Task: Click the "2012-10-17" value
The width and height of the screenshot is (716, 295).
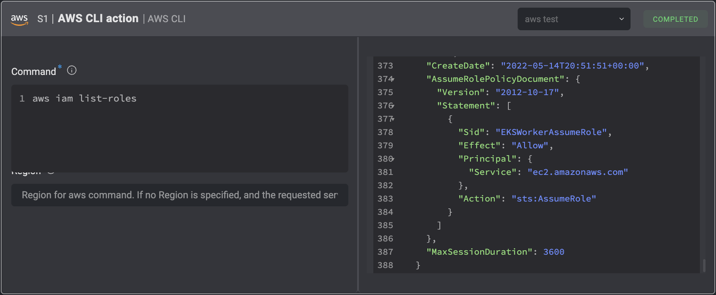Action: pyautogui.click(x=527, y=92)
